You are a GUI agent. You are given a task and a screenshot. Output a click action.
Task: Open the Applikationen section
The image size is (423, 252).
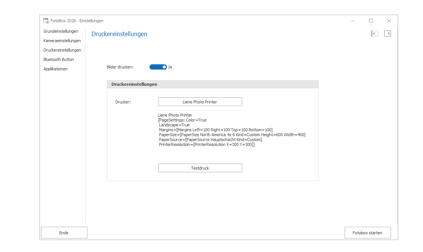click(x=56, y=69)
